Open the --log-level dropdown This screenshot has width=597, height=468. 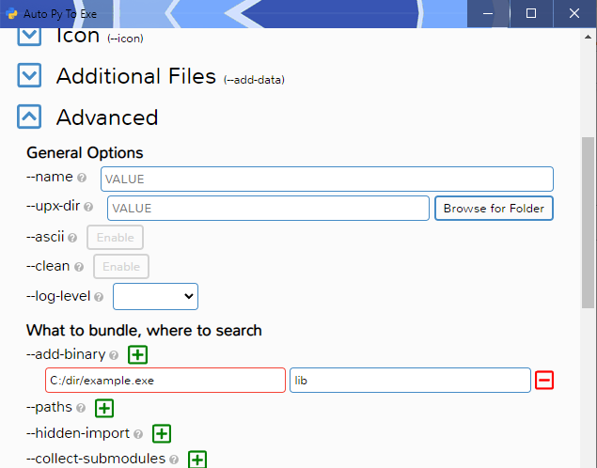point(155,296)
